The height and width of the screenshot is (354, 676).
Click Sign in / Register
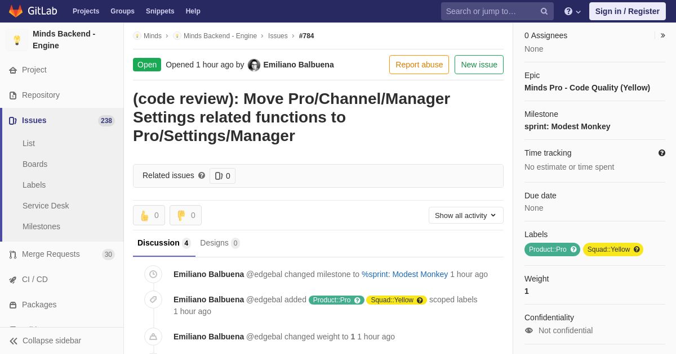[628, 11]
